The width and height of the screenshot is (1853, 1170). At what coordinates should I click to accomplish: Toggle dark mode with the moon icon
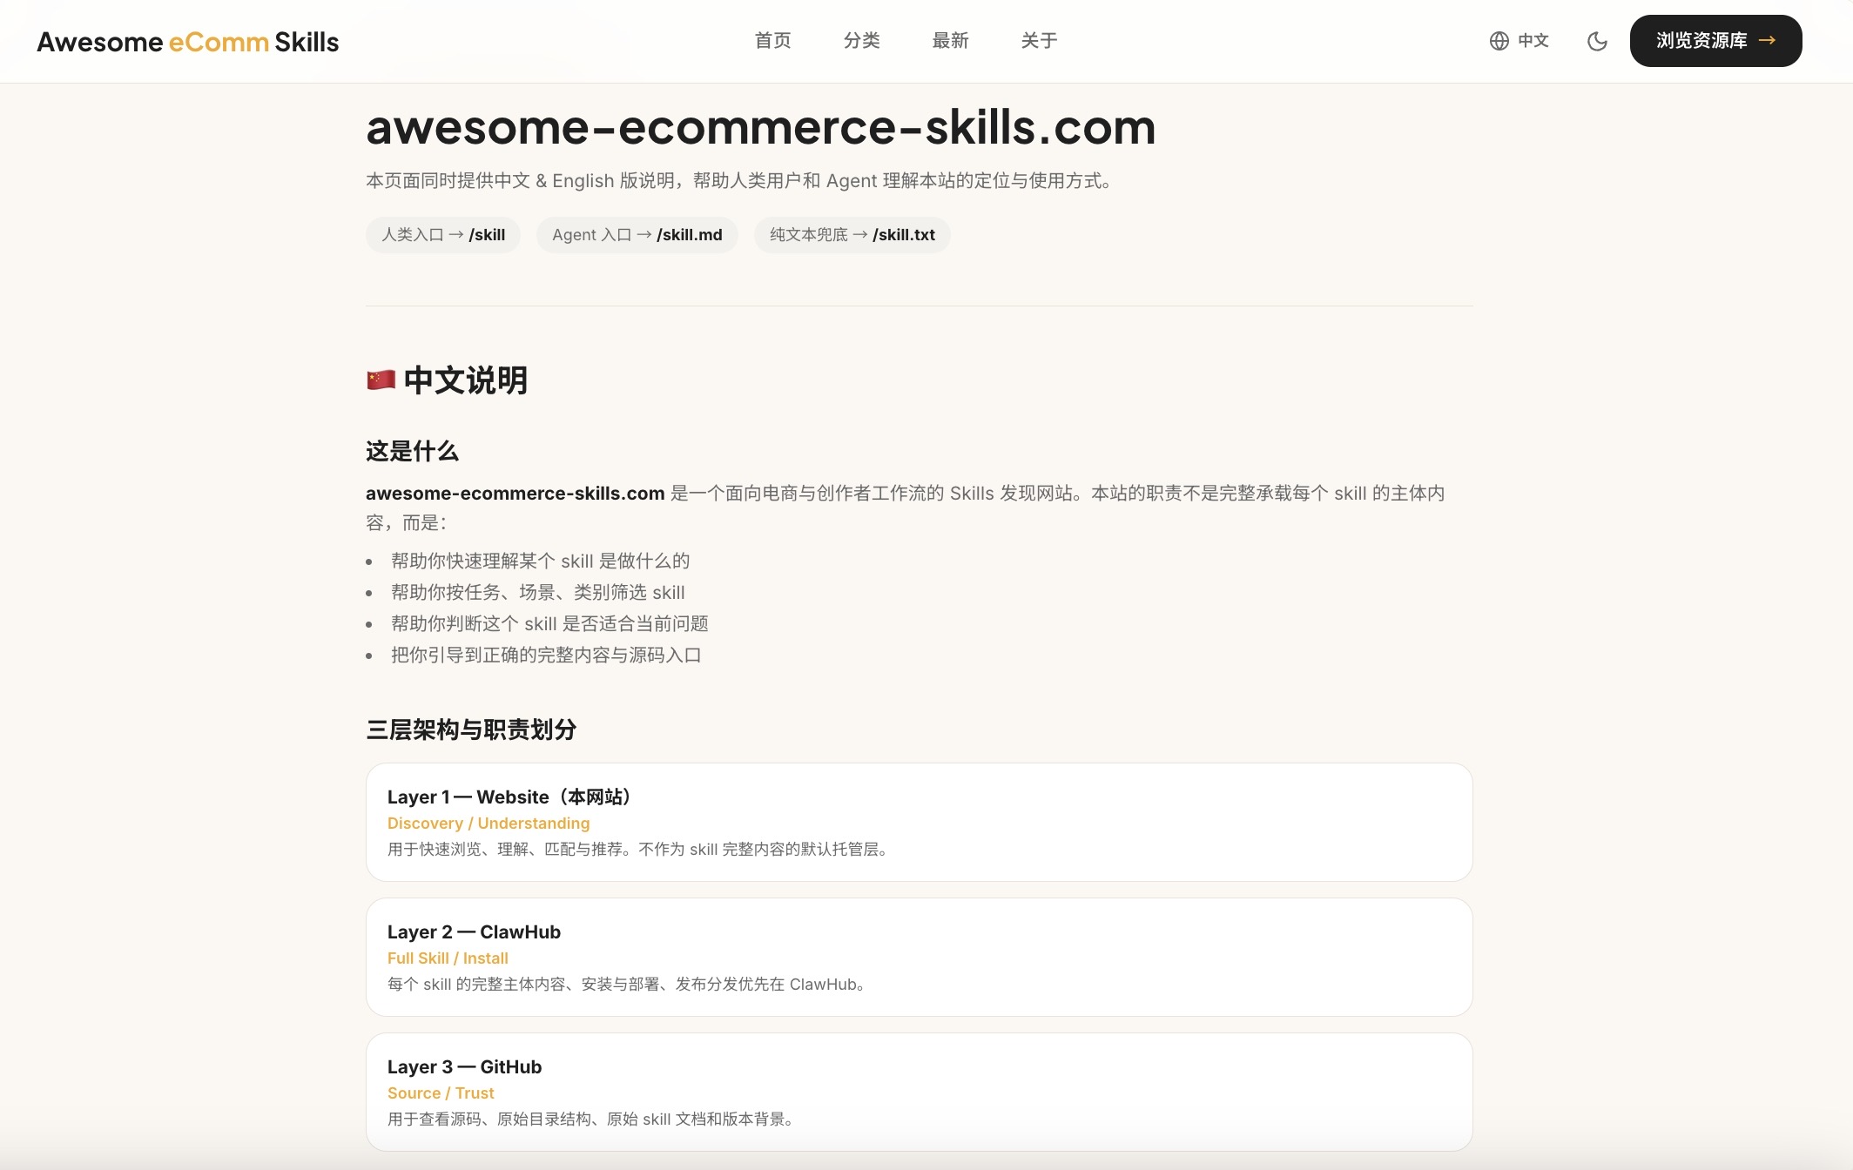[1597, 41]
